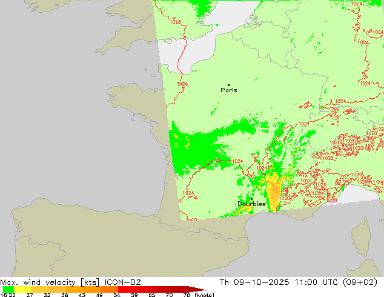Click the '(09+02)' forecast run text

pyautogui.click(x=360, y=282)
